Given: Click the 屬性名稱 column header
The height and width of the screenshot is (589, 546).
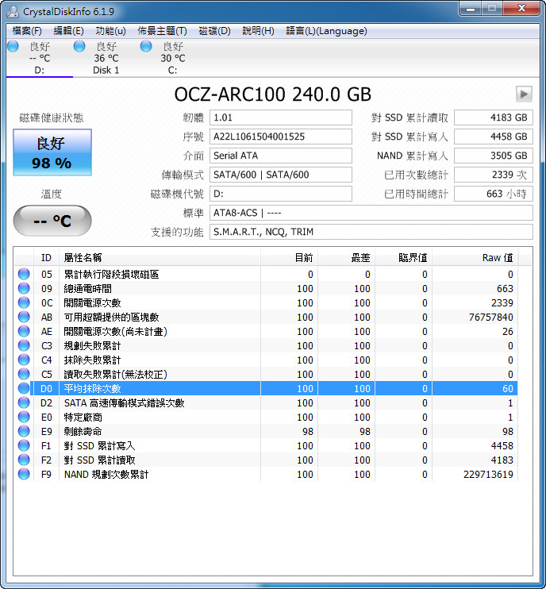Looking at the screenshot, I should click(x=160, y=258).
